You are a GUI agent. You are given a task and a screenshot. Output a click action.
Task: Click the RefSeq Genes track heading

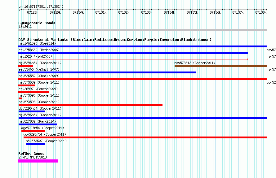[x=31, y=154]
